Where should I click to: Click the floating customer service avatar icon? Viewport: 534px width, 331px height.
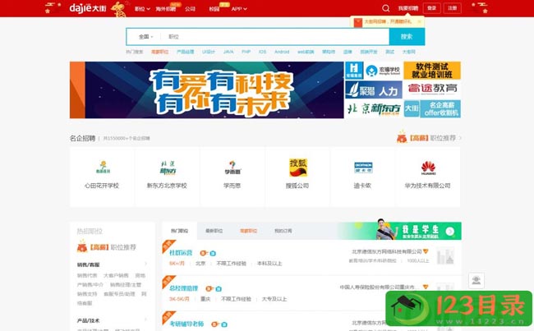point(476,281)
